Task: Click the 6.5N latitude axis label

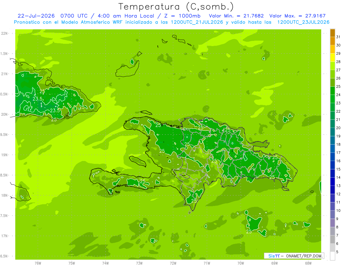Action: [x=4, y=256]
